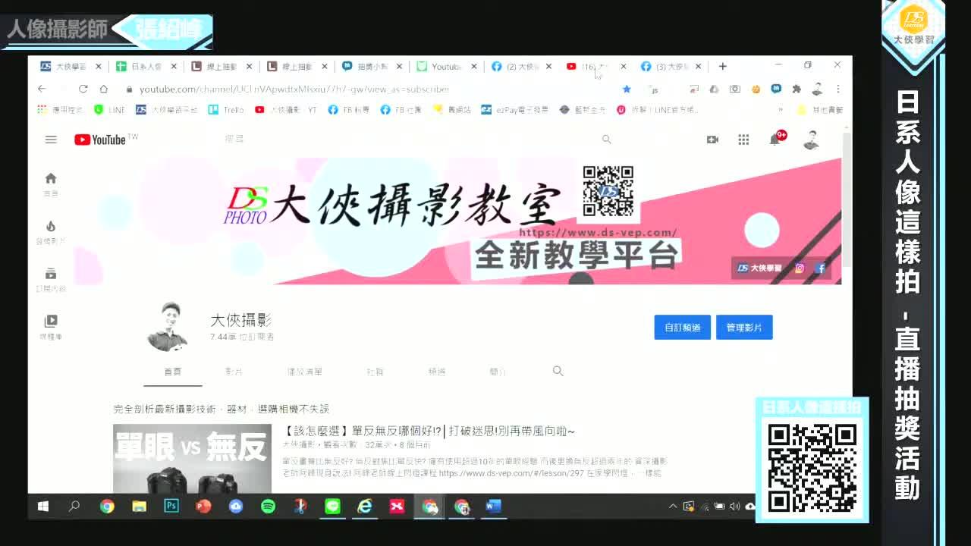Click the create video camera icon
The width and height of the screenshot is (971, 546).
(x=712, y=140)
